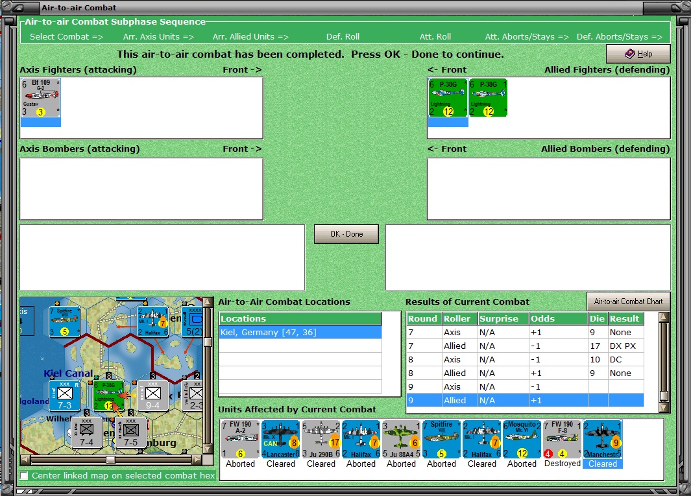This screenshot has width=691, height=496.
Task: Click the Arr. Allied Units => step
Action: (x=250, y=36)
